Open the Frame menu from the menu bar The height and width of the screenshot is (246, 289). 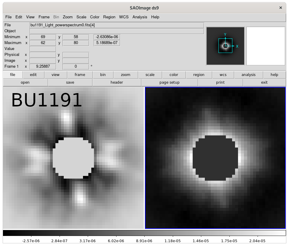coord(44,17)
